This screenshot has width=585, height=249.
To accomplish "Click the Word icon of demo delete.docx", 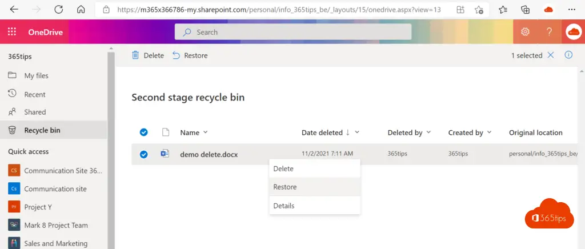I will pos(165,154).
